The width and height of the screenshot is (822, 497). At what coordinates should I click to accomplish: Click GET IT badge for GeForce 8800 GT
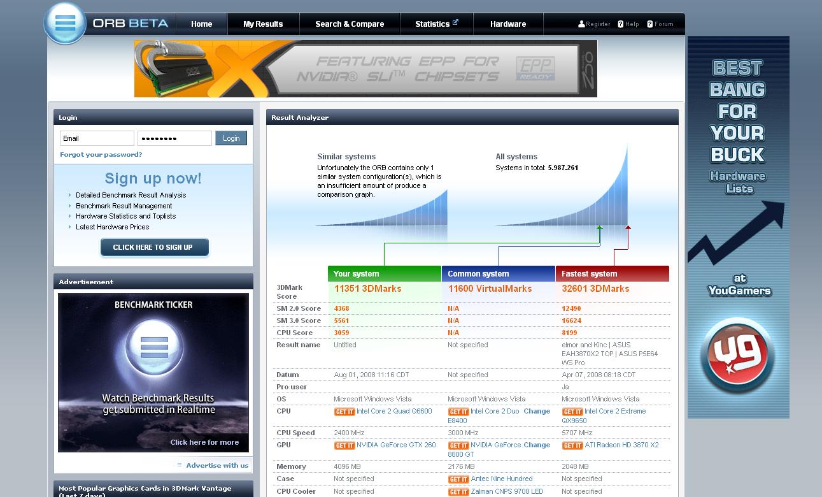click(458, 445)
